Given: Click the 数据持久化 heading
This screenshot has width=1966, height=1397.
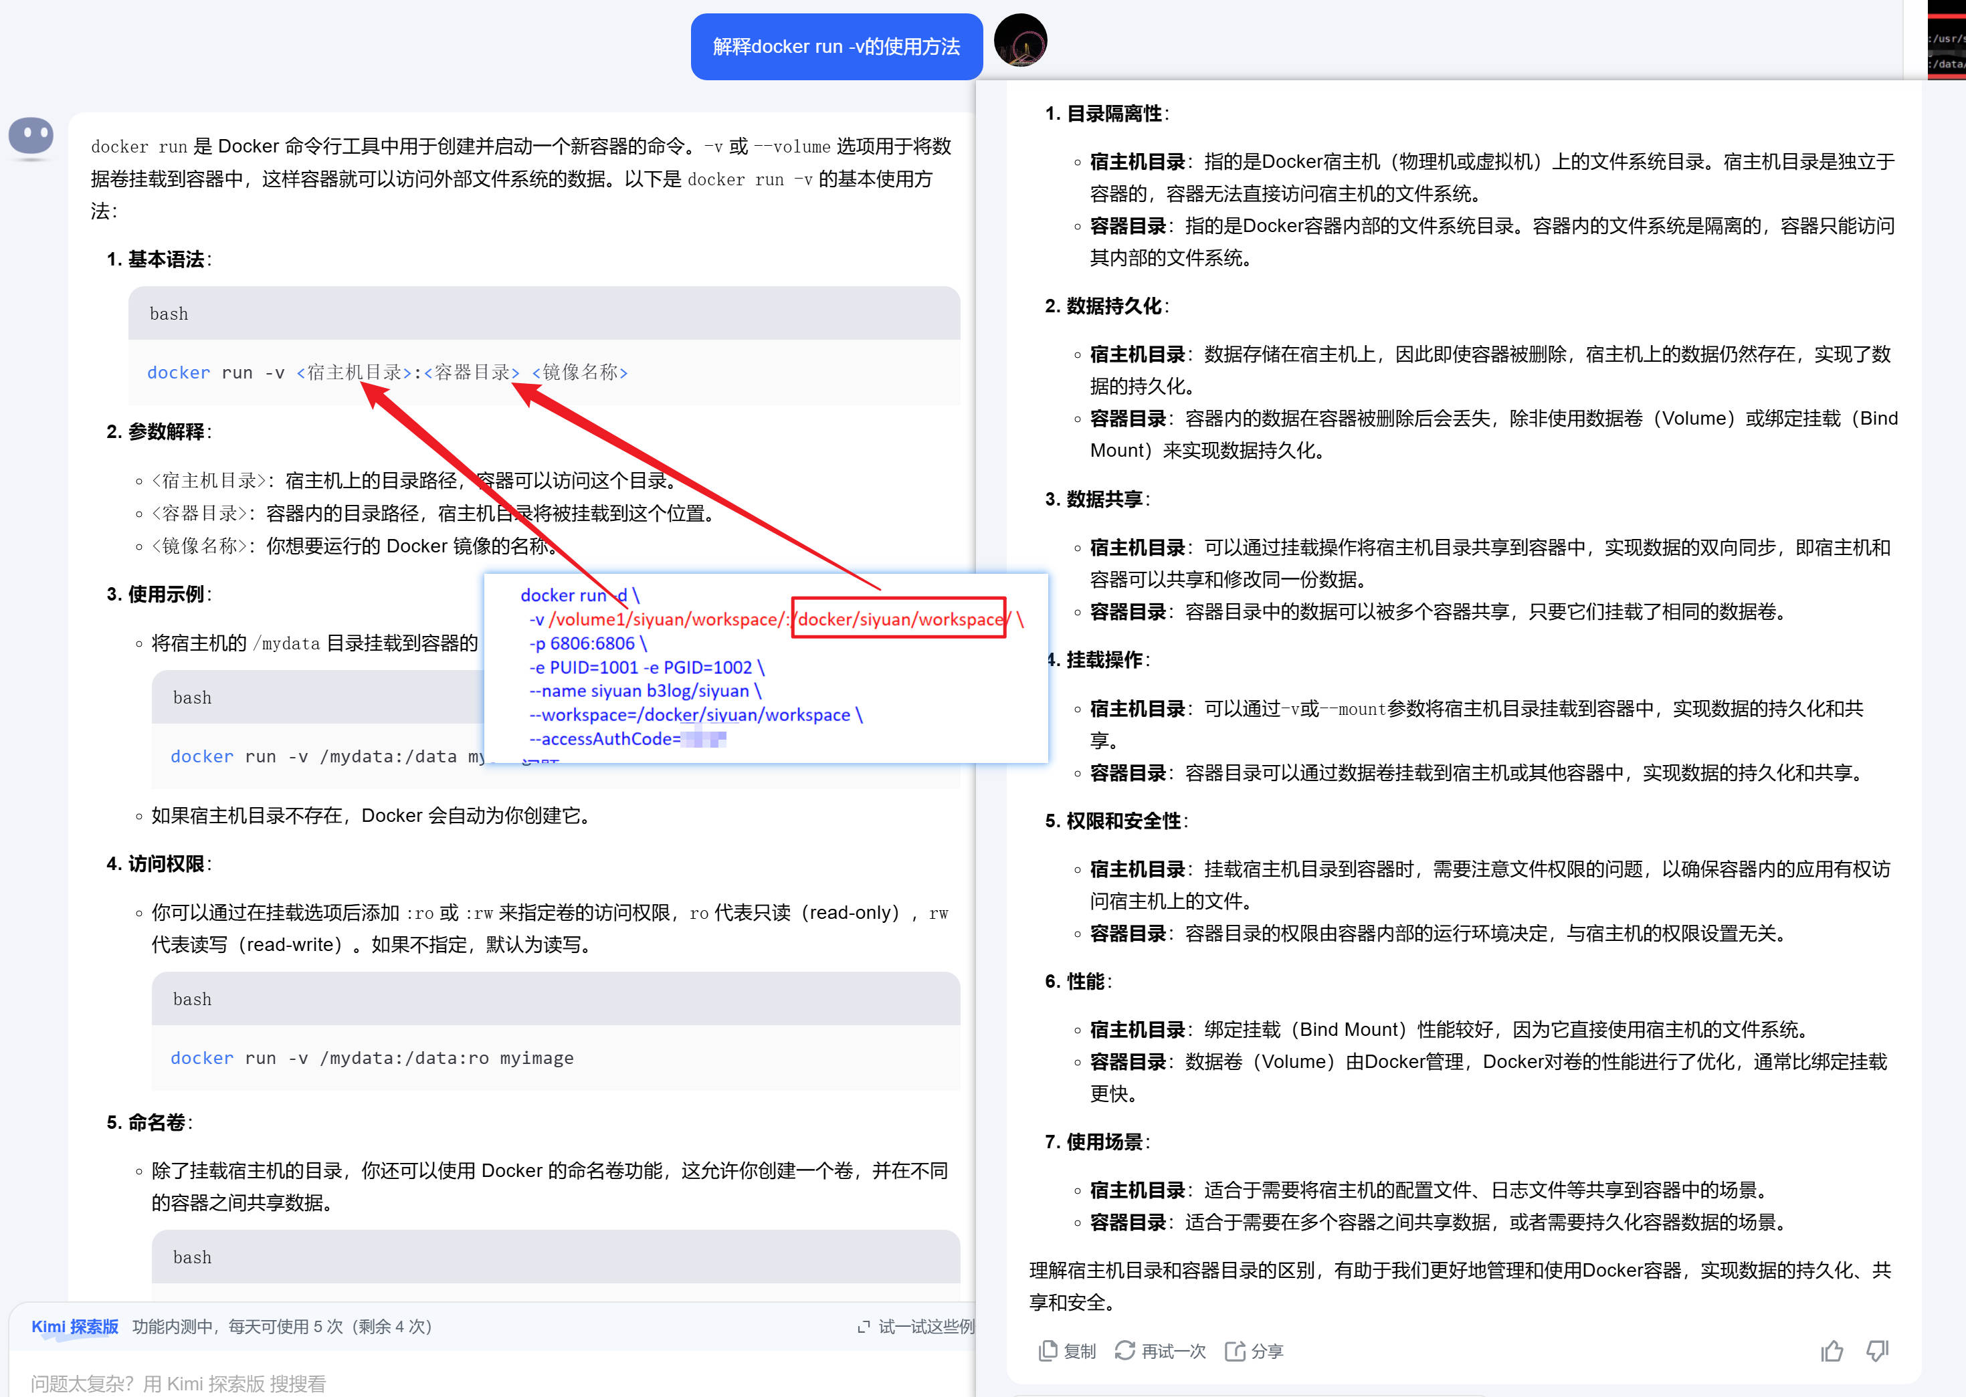Looking at the screenshot, I should (1113, 306).
